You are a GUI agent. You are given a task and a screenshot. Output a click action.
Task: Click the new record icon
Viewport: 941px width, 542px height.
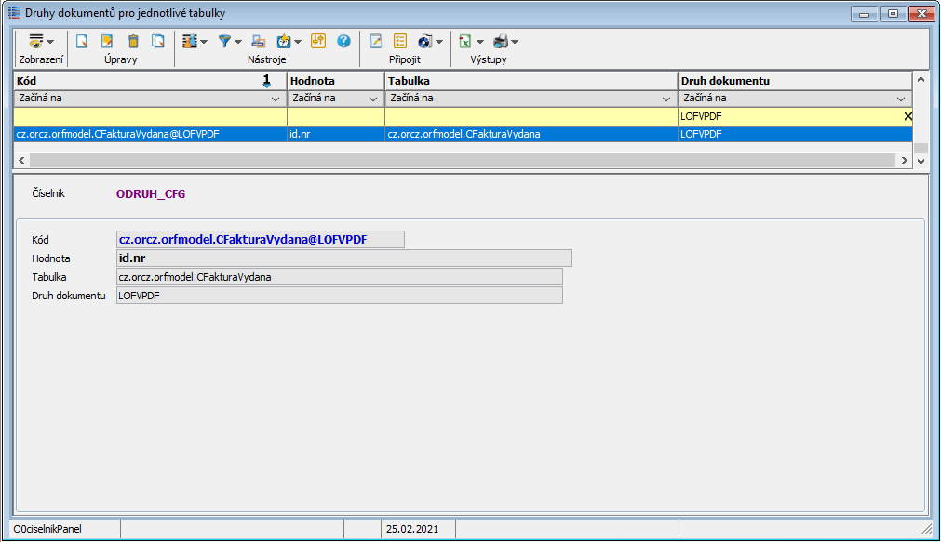(x=82, y=42)
